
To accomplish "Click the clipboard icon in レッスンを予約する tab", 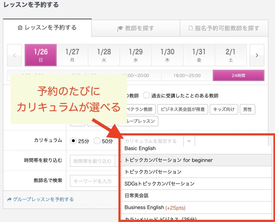I will (x=20, y=28).
